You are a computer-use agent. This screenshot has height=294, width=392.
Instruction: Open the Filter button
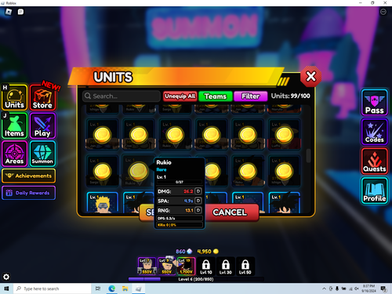pyautogui.click(x=251, y=96)
